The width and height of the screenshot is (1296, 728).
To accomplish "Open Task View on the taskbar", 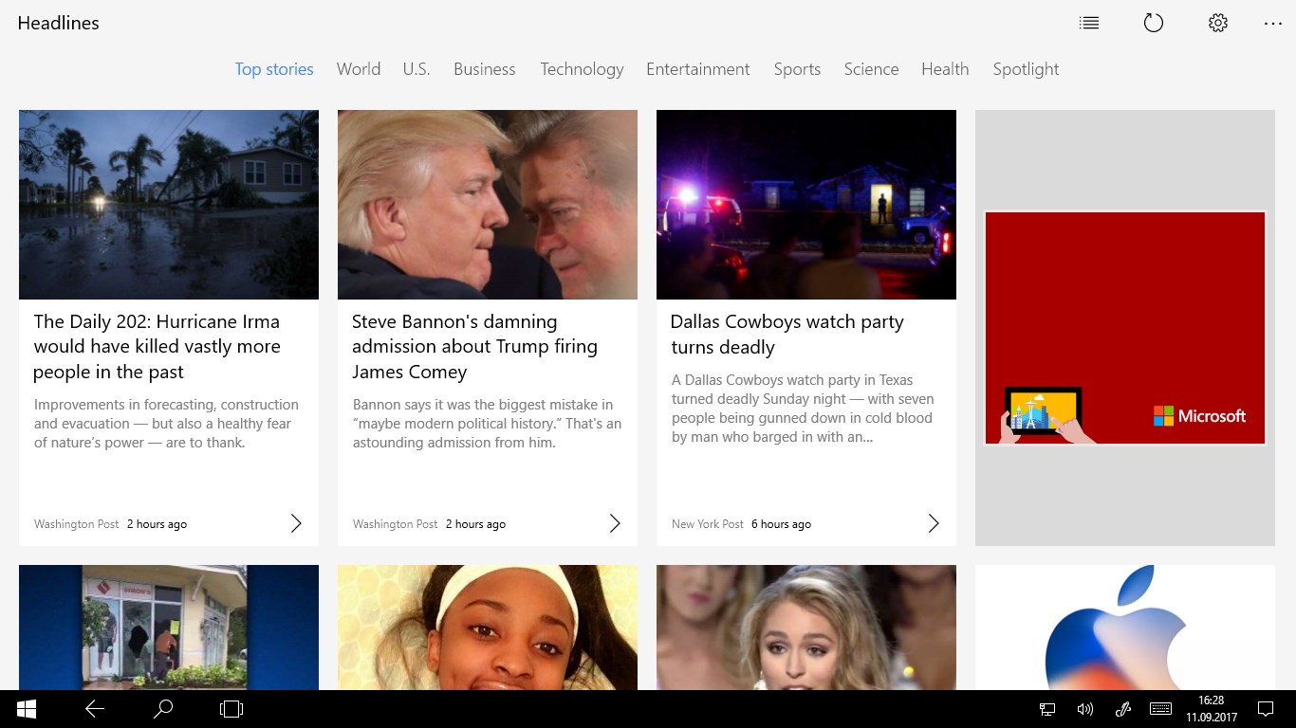I will (231, 708).
